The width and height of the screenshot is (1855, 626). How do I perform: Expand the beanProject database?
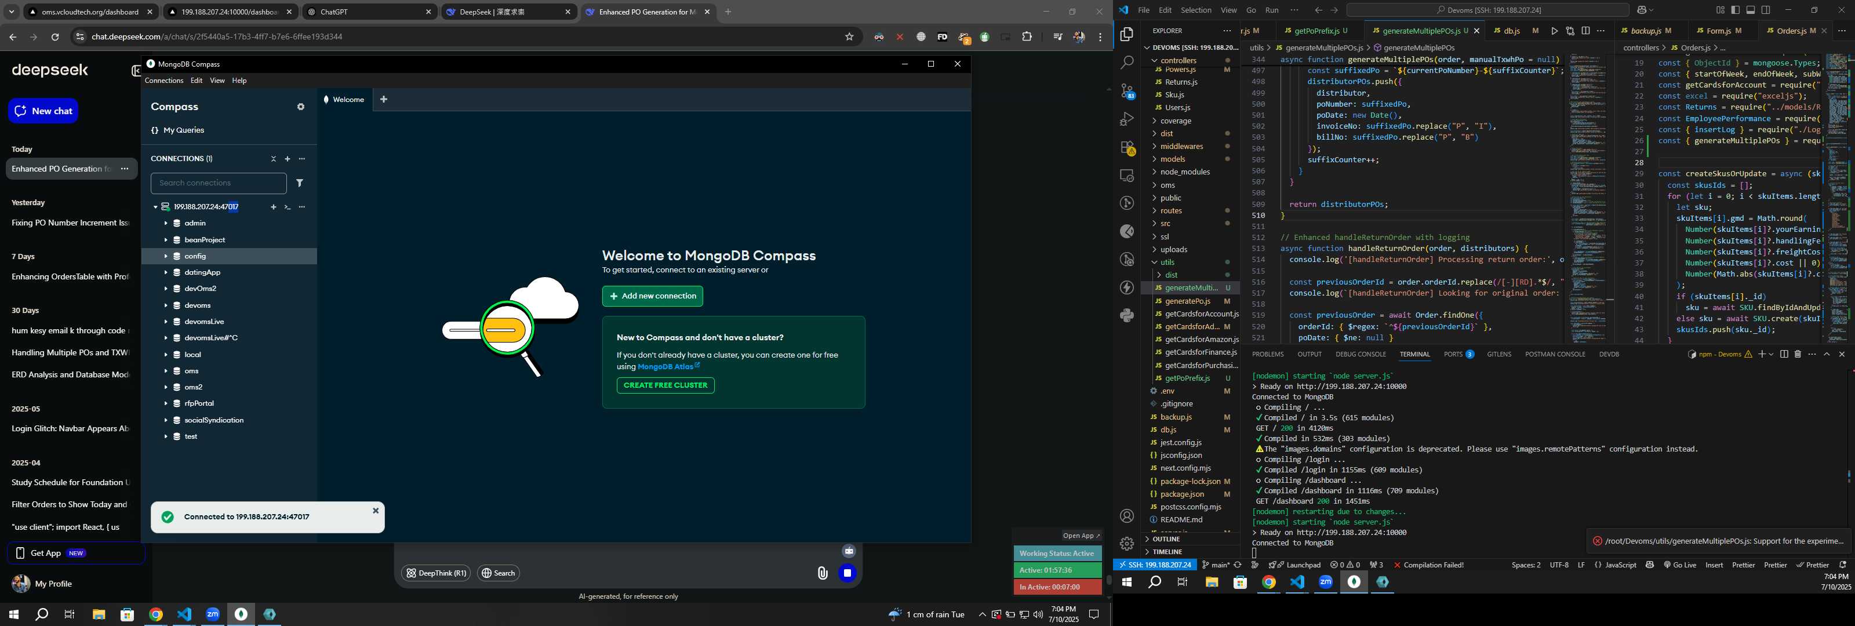166,240
